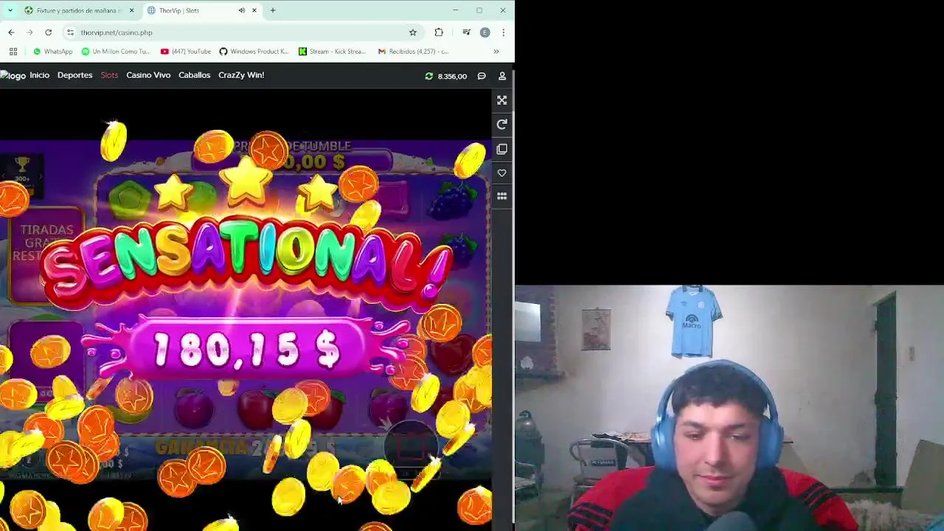944x531 pixels.
Task: Close the Fixture y partidos tab
Action: pyautogui.click(x=132, y=10)
